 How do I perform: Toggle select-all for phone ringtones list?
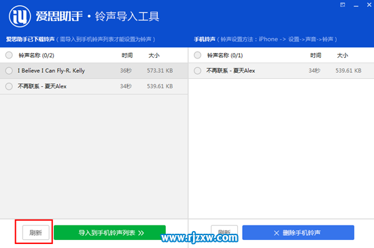click(x=197, y=55)
